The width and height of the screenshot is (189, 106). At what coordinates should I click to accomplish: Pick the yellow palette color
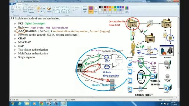(x=113, y=7)
